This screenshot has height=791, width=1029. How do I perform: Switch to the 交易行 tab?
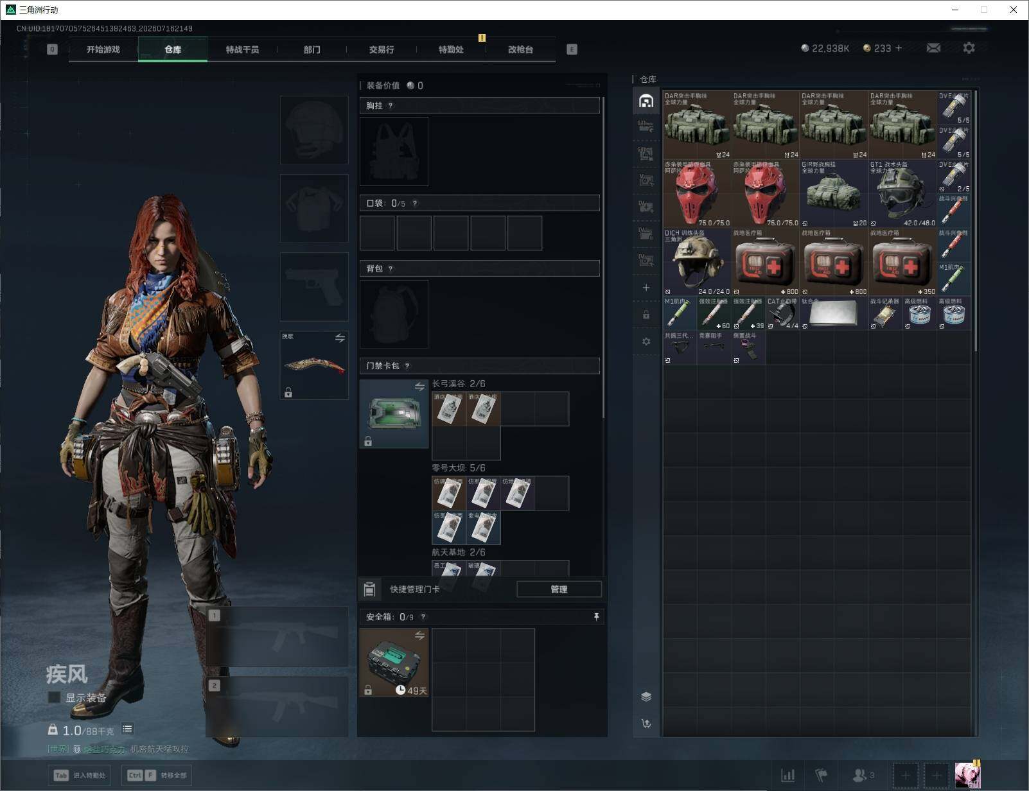click(382, 49)
